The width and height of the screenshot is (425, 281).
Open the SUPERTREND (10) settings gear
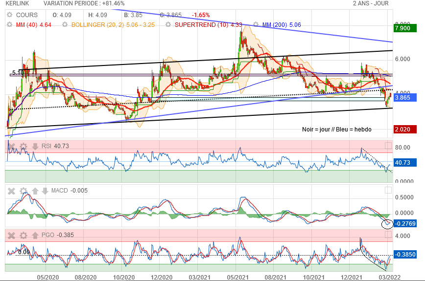coord(168,24)
